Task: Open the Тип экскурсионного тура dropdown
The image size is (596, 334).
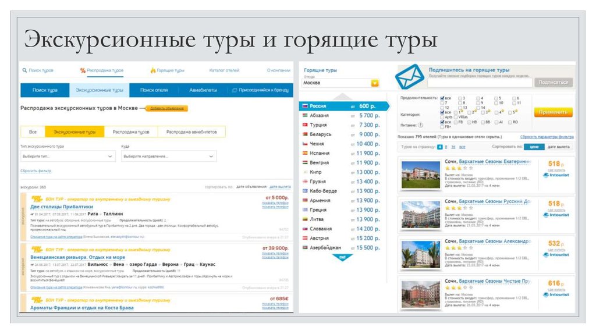Action: (68, 156)
